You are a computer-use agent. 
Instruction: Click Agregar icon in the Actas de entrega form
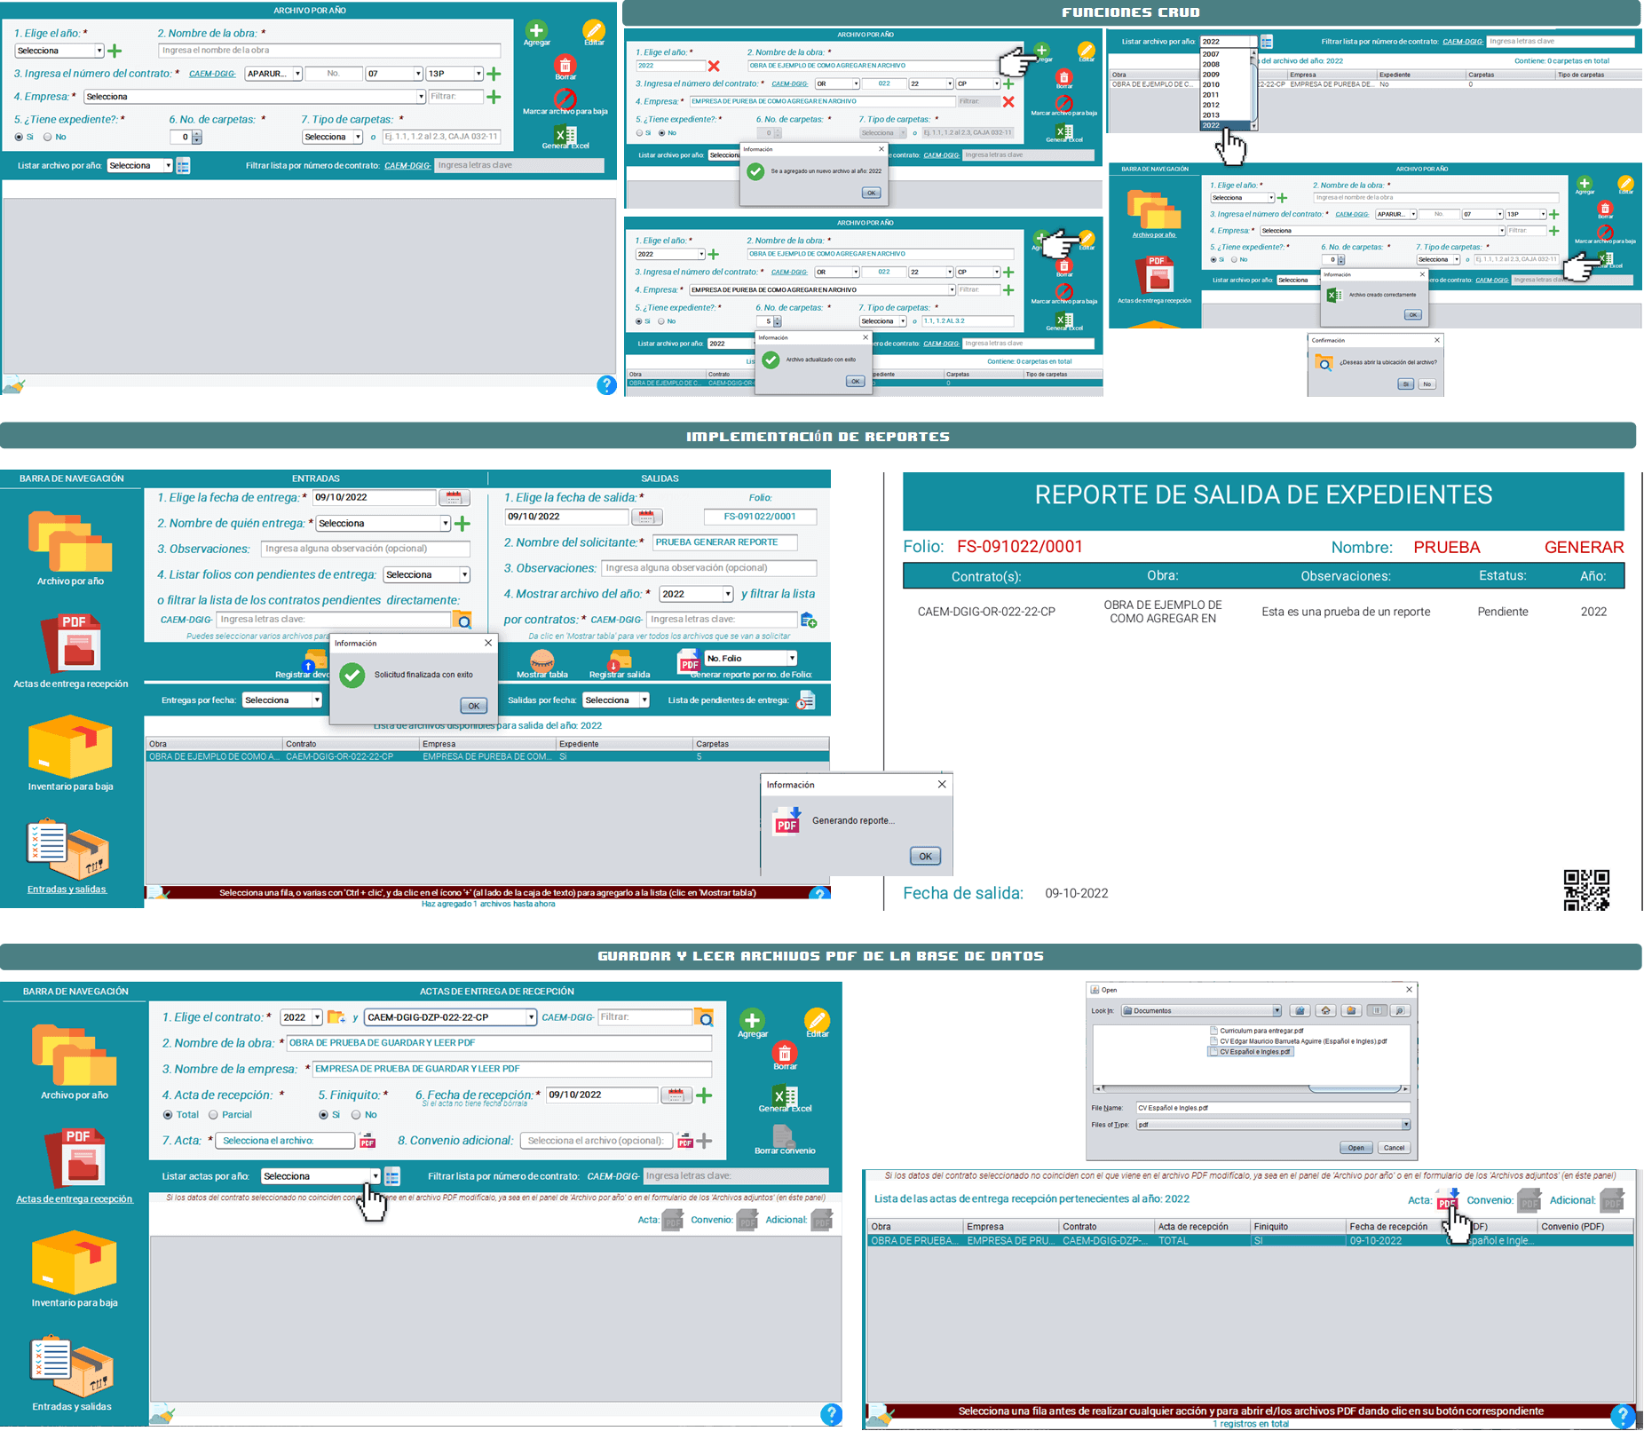pyautogui.click(x=752, y=1019)
